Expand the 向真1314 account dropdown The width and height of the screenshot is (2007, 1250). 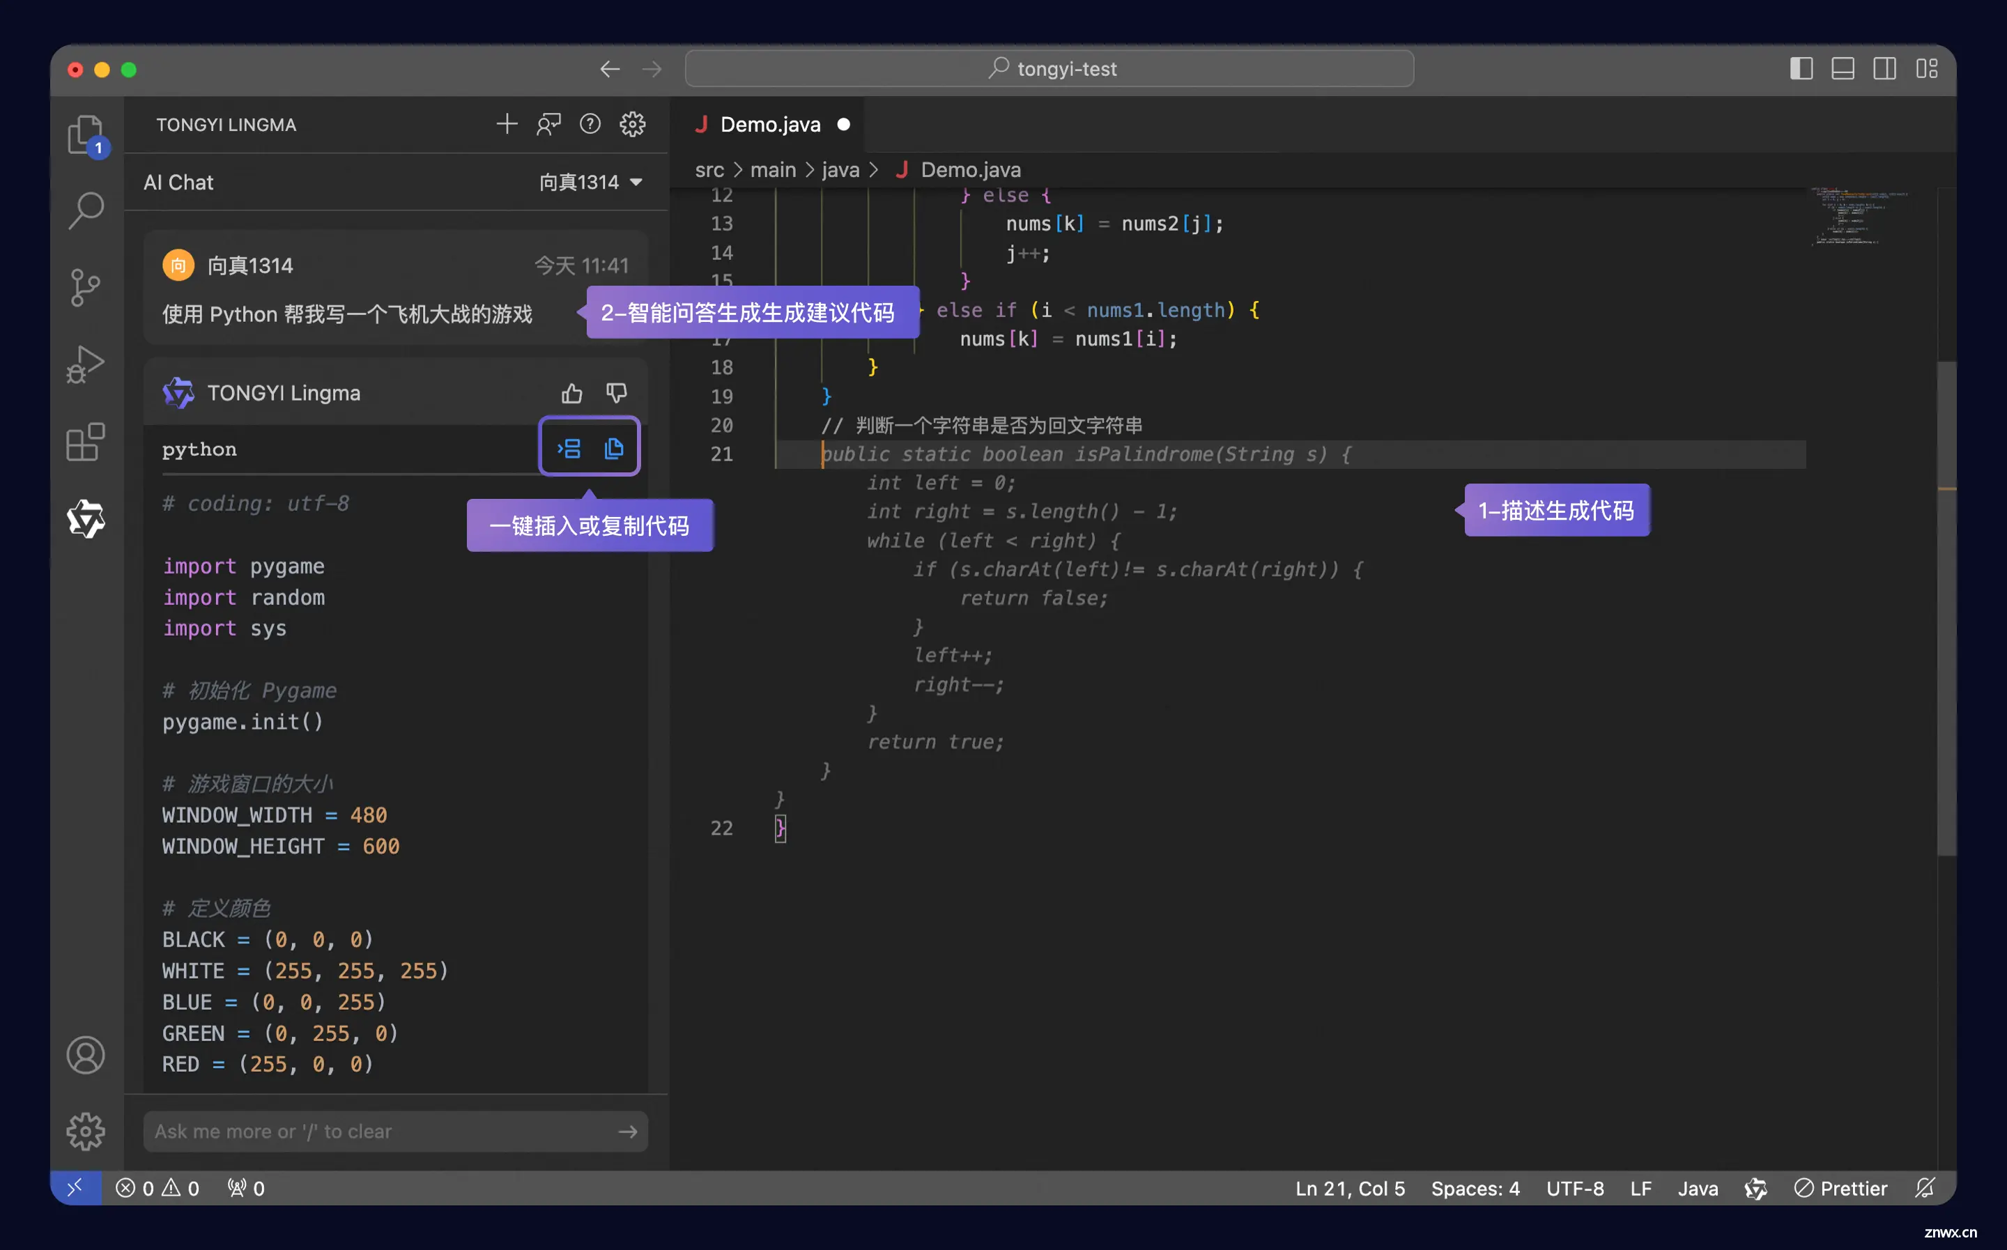pos(590,182)
